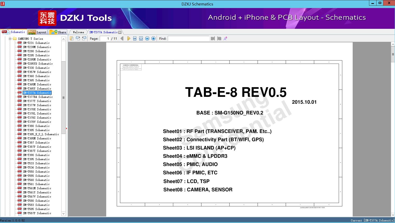Open SM-T585 Schematic in the tree
Screen dimensions: 395x223
click(x=36, y=209)
